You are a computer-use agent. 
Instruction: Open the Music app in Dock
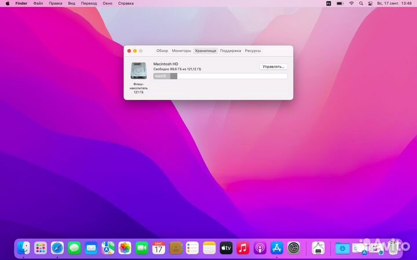(x=243, y=248)
